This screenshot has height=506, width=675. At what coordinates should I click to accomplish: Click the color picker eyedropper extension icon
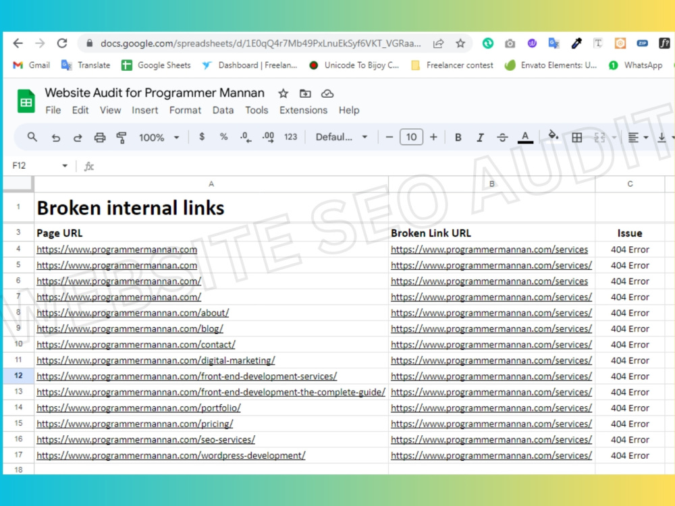coord(576,43)
